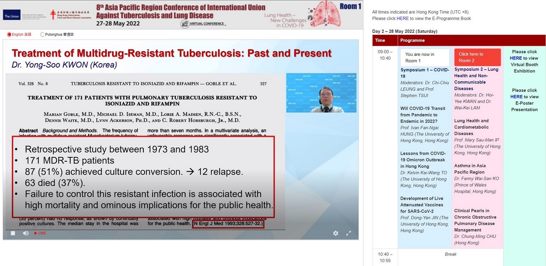Stop the live video stream

(x=13, y=233)
